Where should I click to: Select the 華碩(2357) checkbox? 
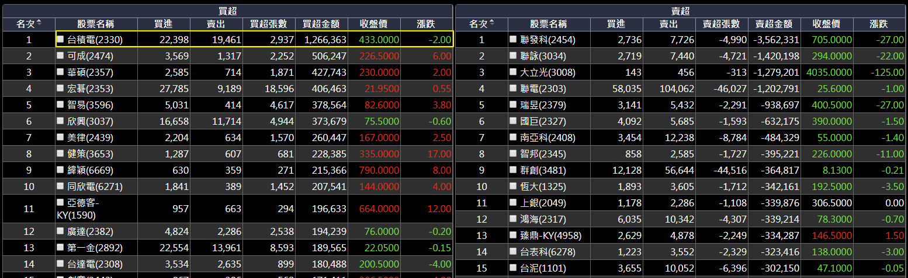coord(61,72)
